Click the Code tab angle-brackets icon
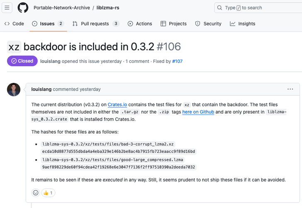Screen dimensions: 302x208 [7, 24]
